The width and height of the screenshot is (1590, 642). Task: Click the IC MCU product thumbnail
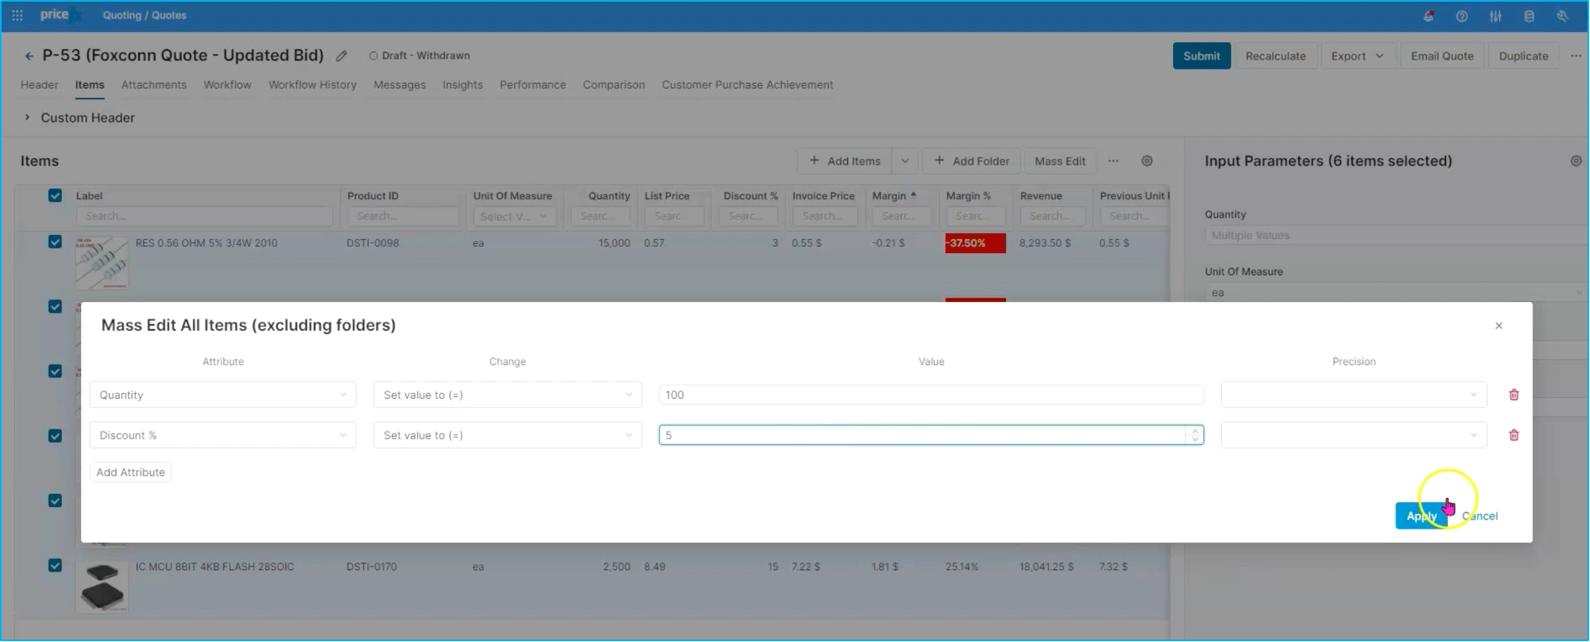(x=102, y=586)
